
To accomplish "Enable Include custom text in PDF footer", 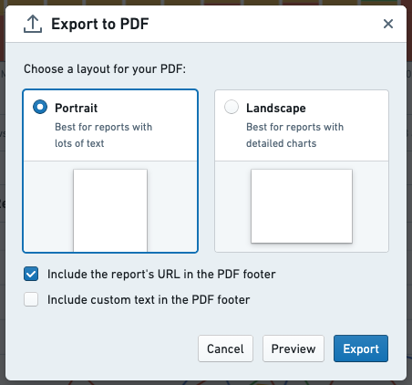I will 31,299.
